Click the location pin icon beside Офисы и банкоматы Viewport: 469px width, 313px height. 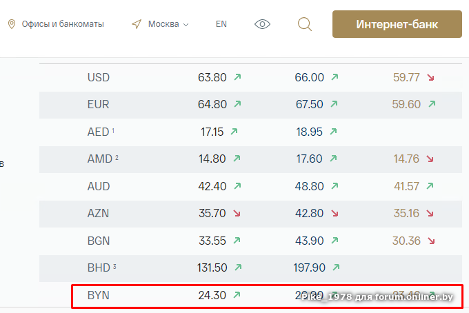(12, 24)
